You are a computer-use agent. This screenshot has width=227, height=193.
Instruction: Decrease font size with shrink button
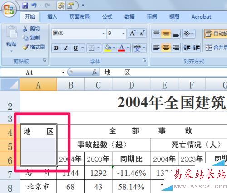coord(142,33)
